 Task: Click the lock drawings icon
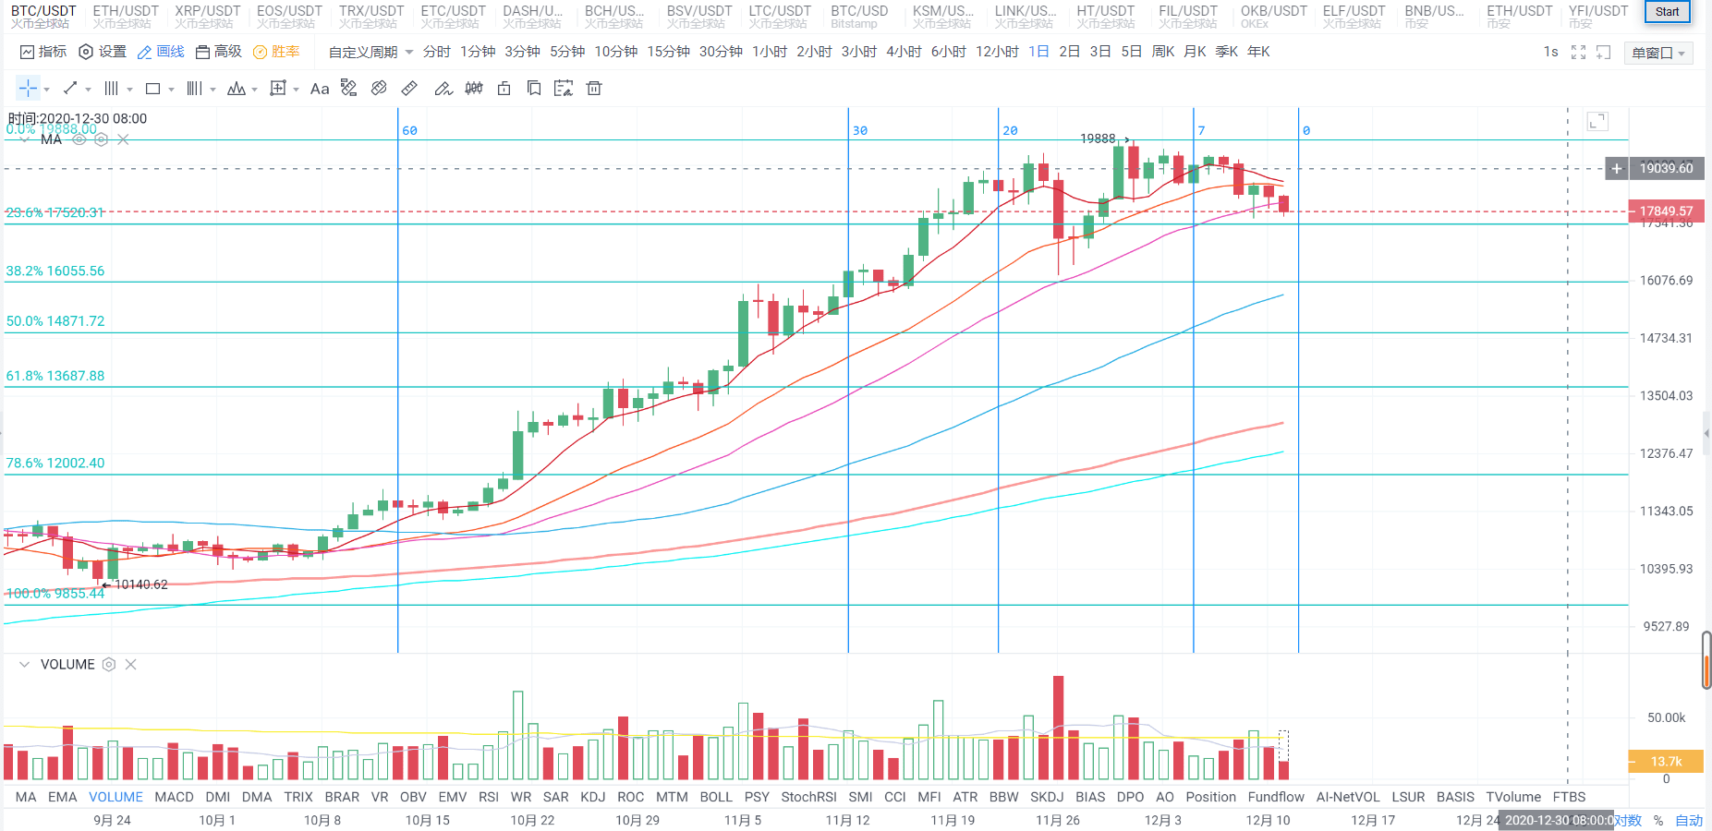[x=504, y=89]
